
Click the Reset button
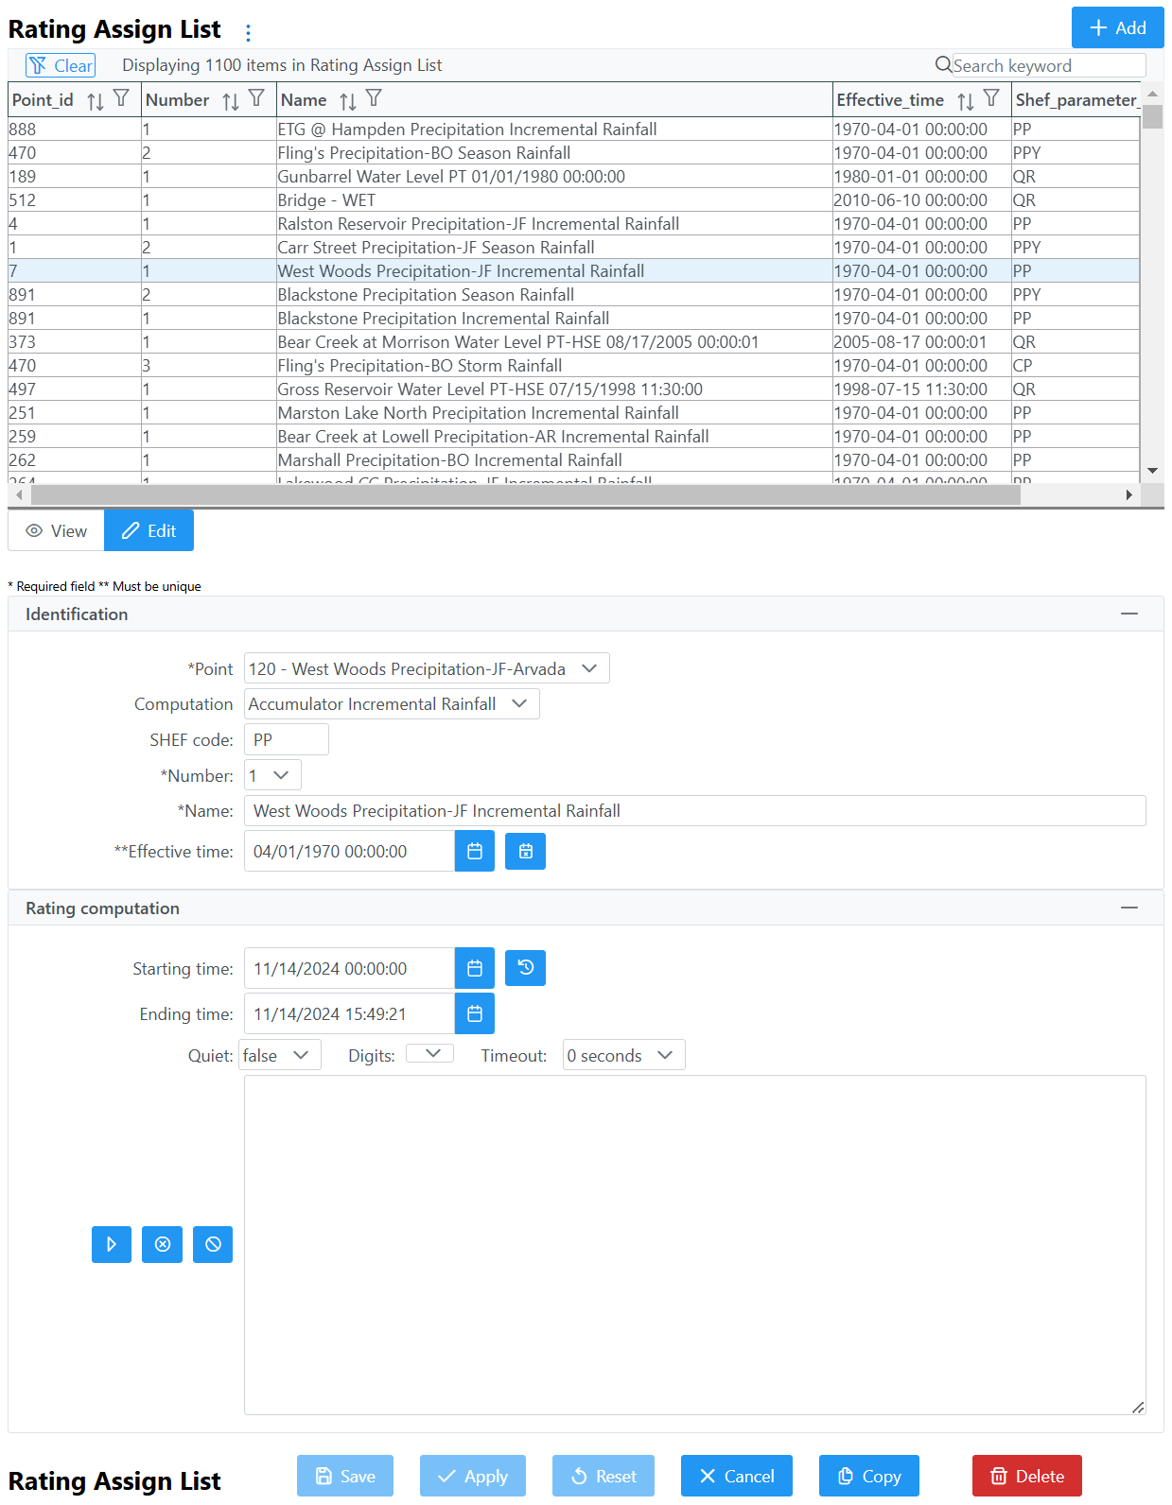click(603, 1476)
